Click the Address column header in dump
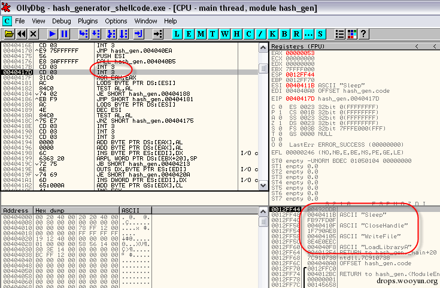This screenshot has width=440, height=288. (x=17, y=210)
